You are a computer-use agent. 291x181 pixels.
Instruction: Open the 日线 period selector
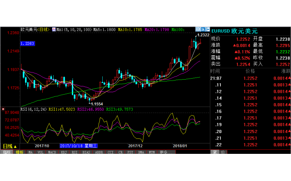[x=10, y=147]
